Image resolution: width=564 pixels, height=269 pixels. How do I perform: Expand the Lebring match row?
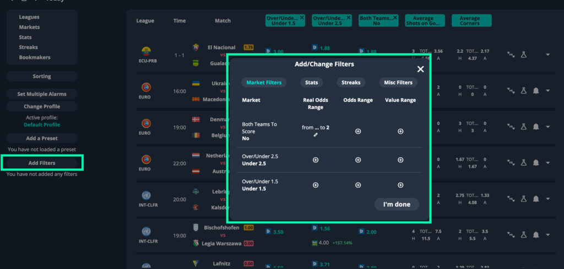tap(548, 199)
